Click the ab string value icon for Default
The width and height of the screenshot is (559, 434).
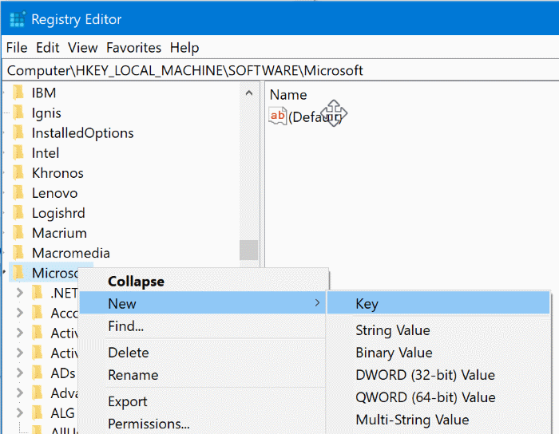(x=278, y=116)
